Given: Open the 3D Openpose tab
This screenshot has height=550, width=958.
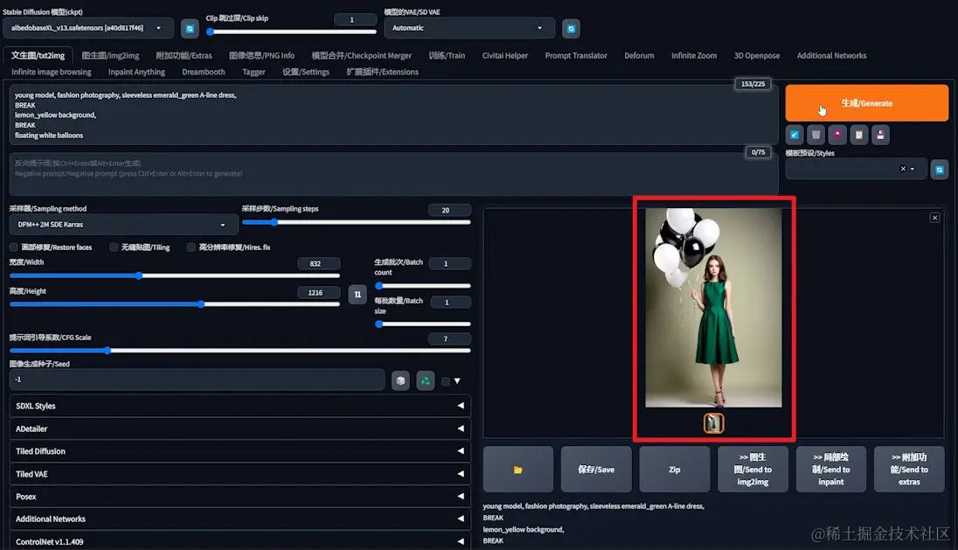Looking at the screenshot, I should tap(757, 56).
